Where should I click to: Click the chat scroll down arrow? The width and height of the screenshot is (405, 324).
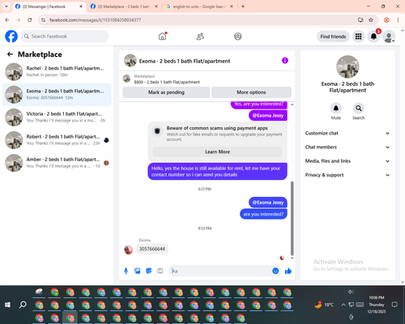pos(292,258)
